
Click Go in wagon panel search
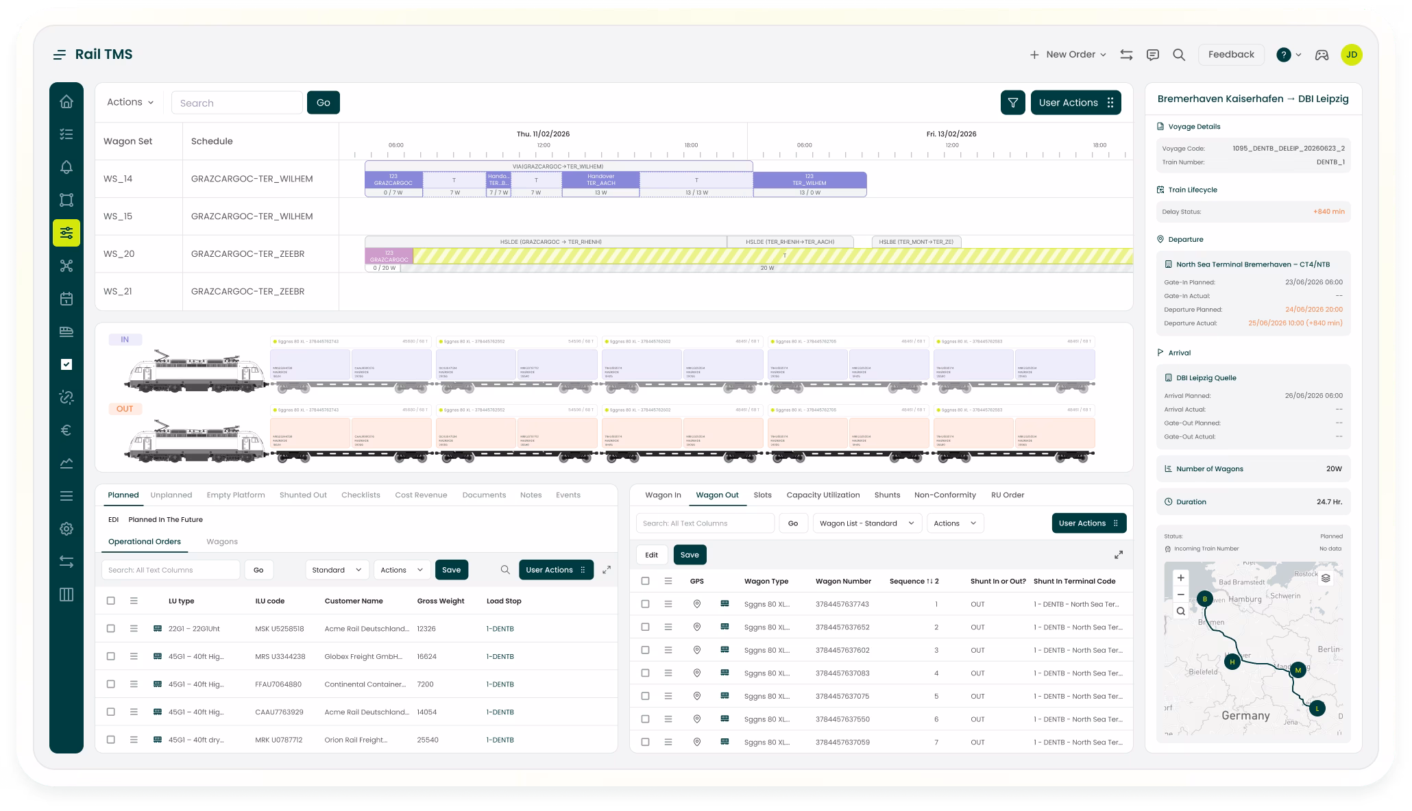(793, 523)
